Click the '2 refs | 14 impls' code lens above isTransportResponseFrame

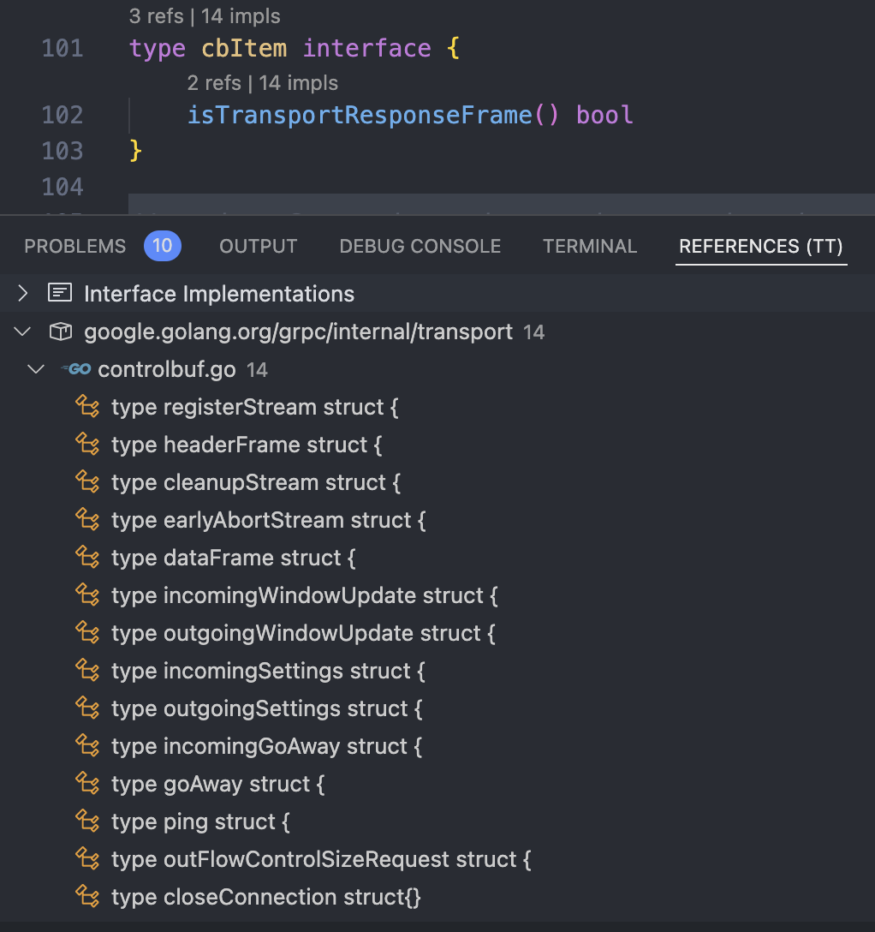click(263, 83)
